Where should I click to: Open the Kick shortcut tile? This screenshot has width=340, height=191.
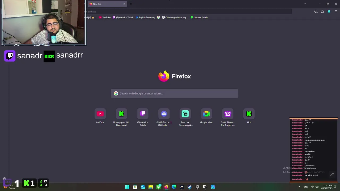(249, 116)
